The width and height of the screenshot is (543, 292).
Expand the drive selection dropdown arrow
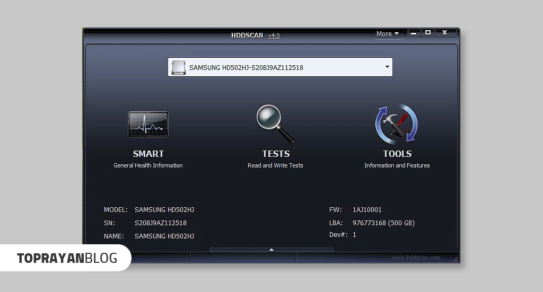387,67
